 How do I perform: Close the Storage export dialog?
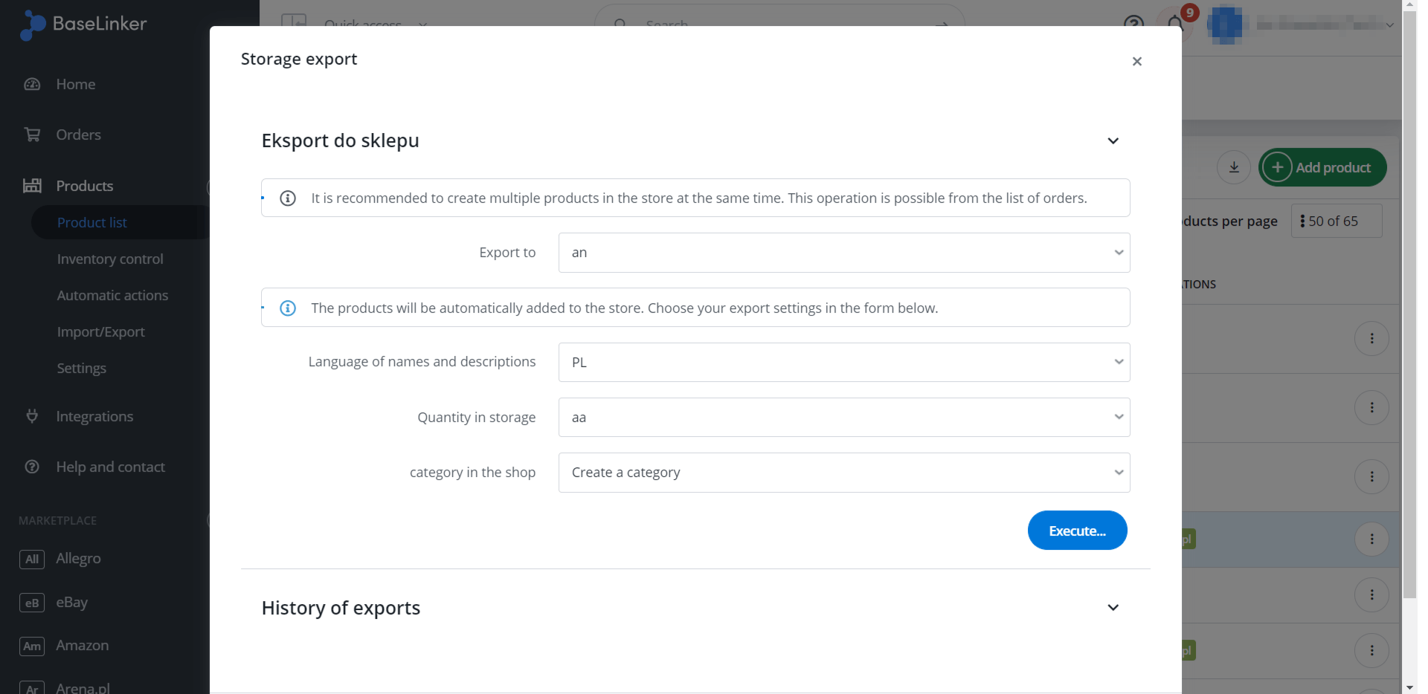(x=1136, y=62)
